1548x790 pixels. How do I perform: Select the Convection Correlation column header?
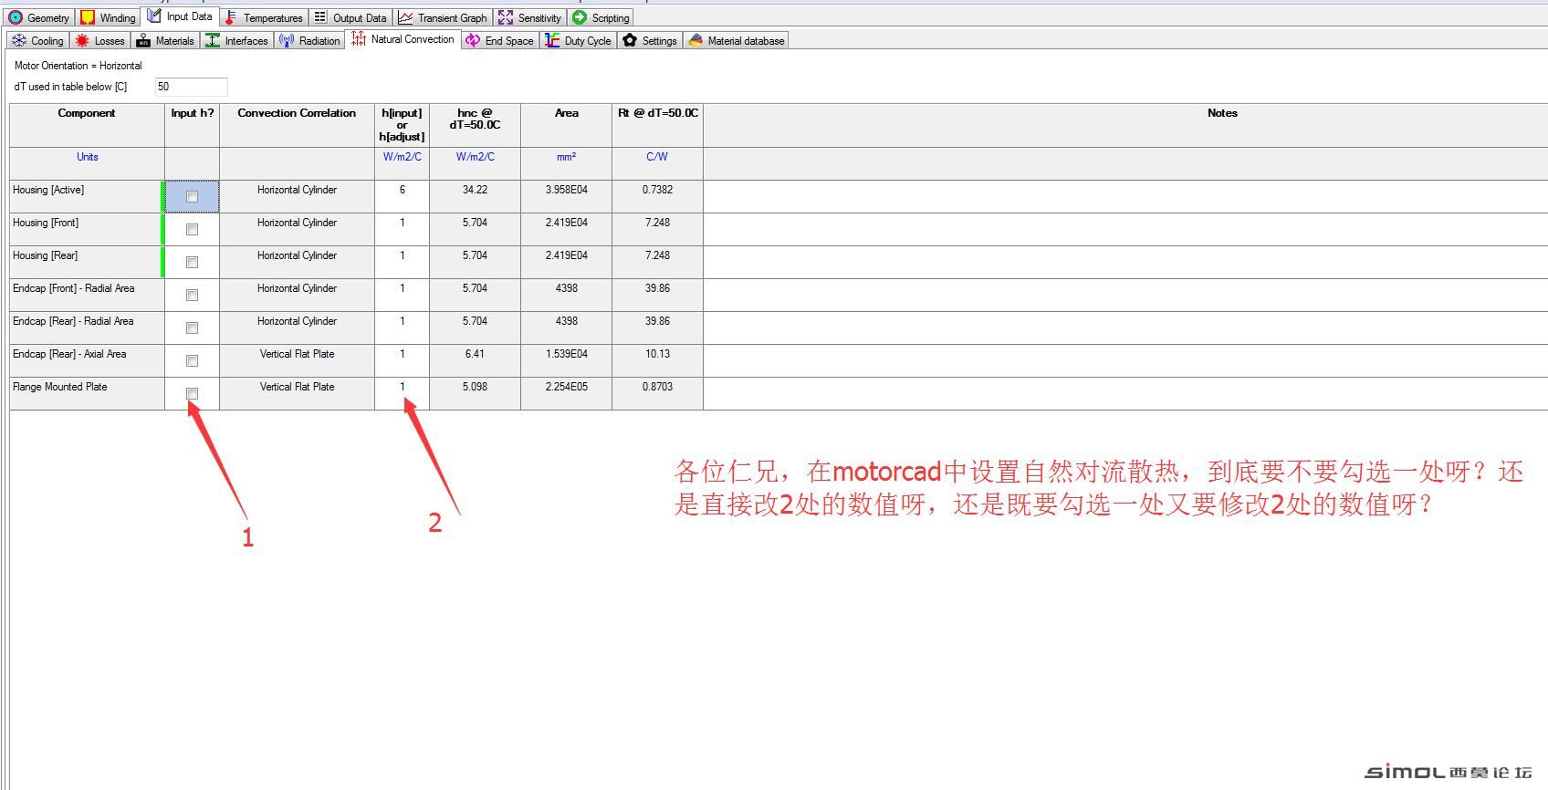pyautogui.click(x=297, y=125)
